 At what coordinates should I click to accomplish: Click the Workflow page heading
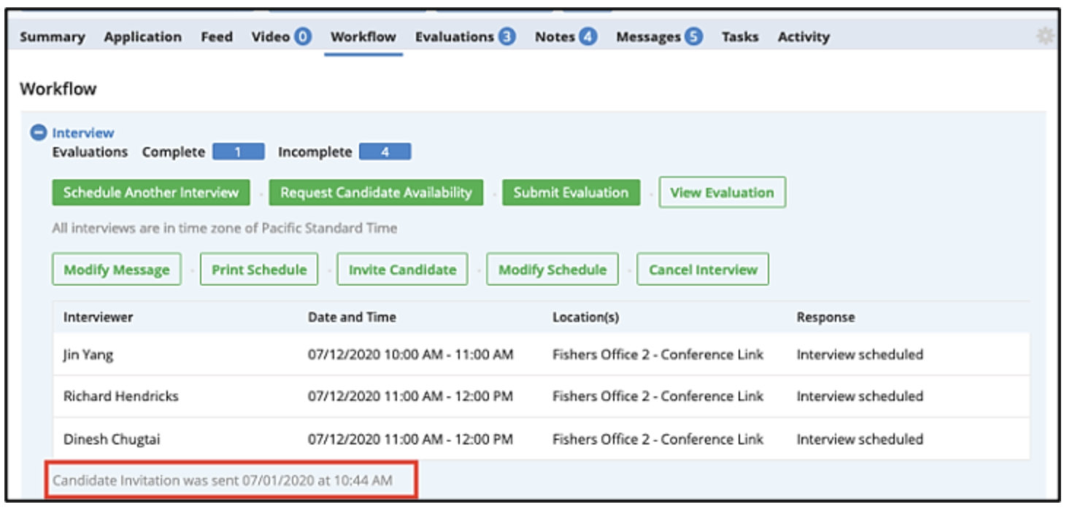tap(58, 89)
